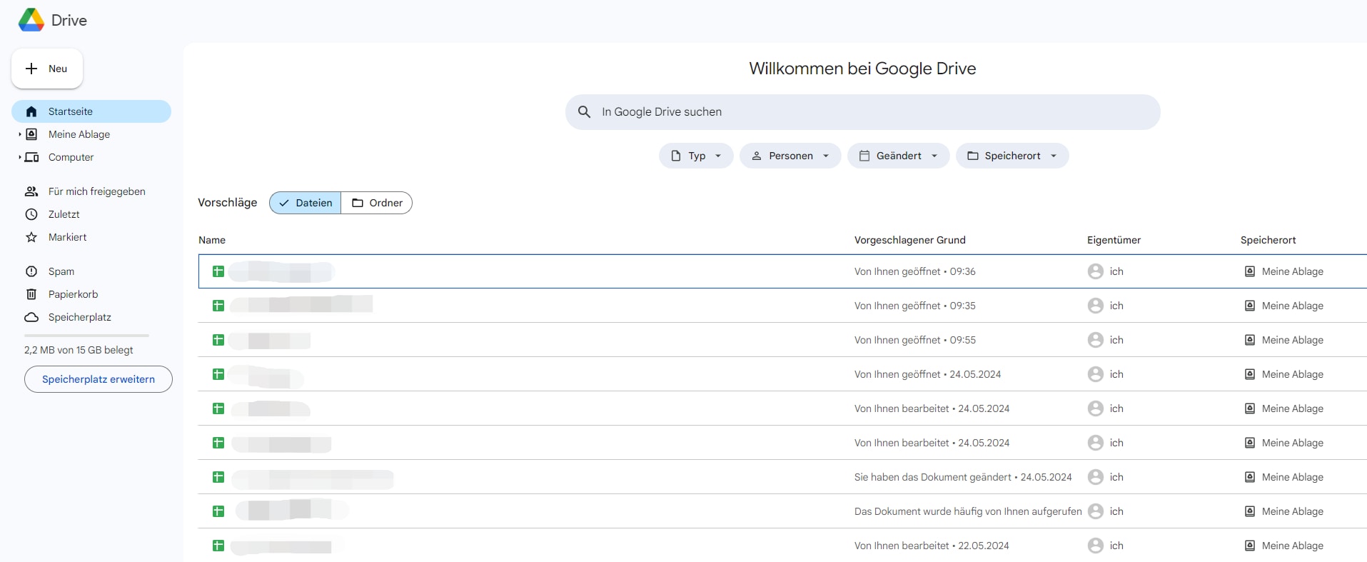Expand the Meine Ablage tree arrow
Image resolution: width=1367 pixels, height=562 pixels.
(x=19, y=134)
